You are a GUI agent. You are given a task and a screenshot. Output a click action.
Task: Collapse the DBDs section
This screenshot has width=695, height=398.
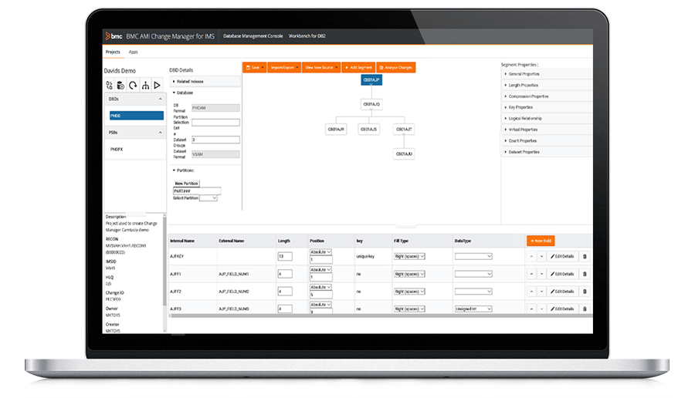pyautogui.click(x=161, y=99)
